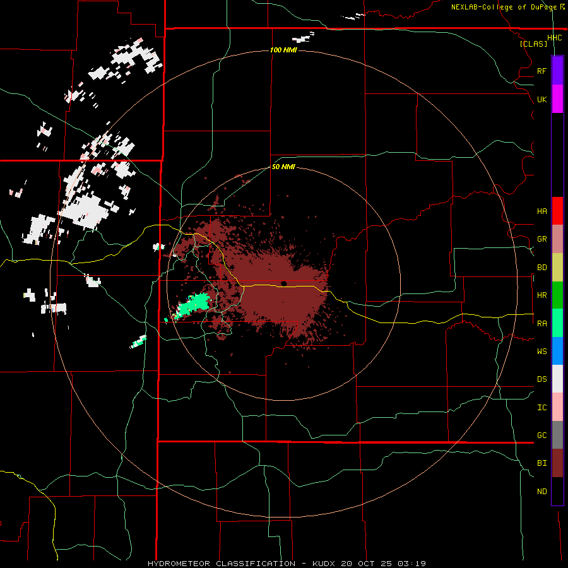The width and height of the screenshot is (568, 568).
Task: Click the 100 NMI range ring label
Action: [x=283, y=50]
